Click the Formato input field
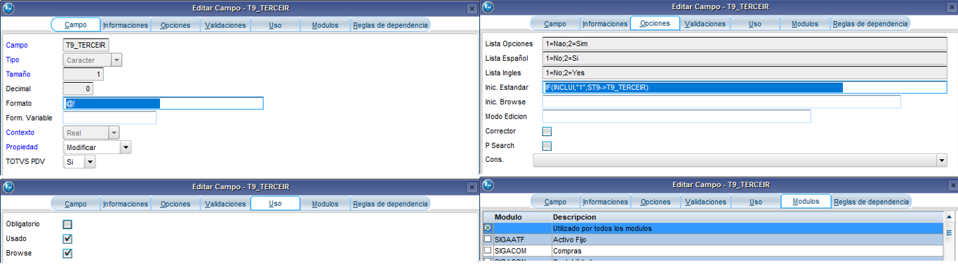The width and height of the screenshot is (958, 267). coord(163,103)
